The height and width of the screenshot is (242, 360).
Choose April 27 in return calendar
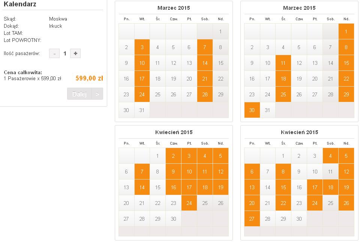point(252,219)
